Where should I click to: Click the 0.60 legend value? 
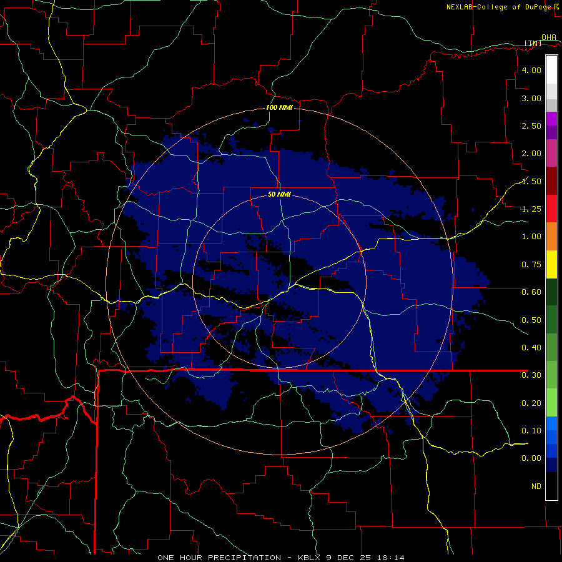531,292
